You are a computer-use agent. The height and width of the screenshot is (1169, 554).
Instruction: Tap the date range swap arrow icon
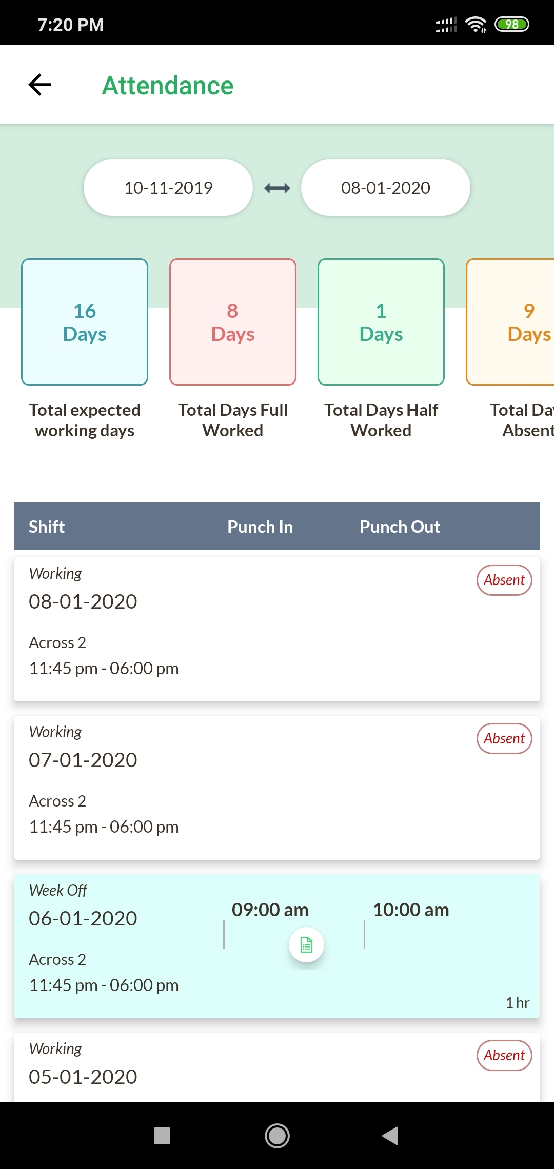(277, 188)
